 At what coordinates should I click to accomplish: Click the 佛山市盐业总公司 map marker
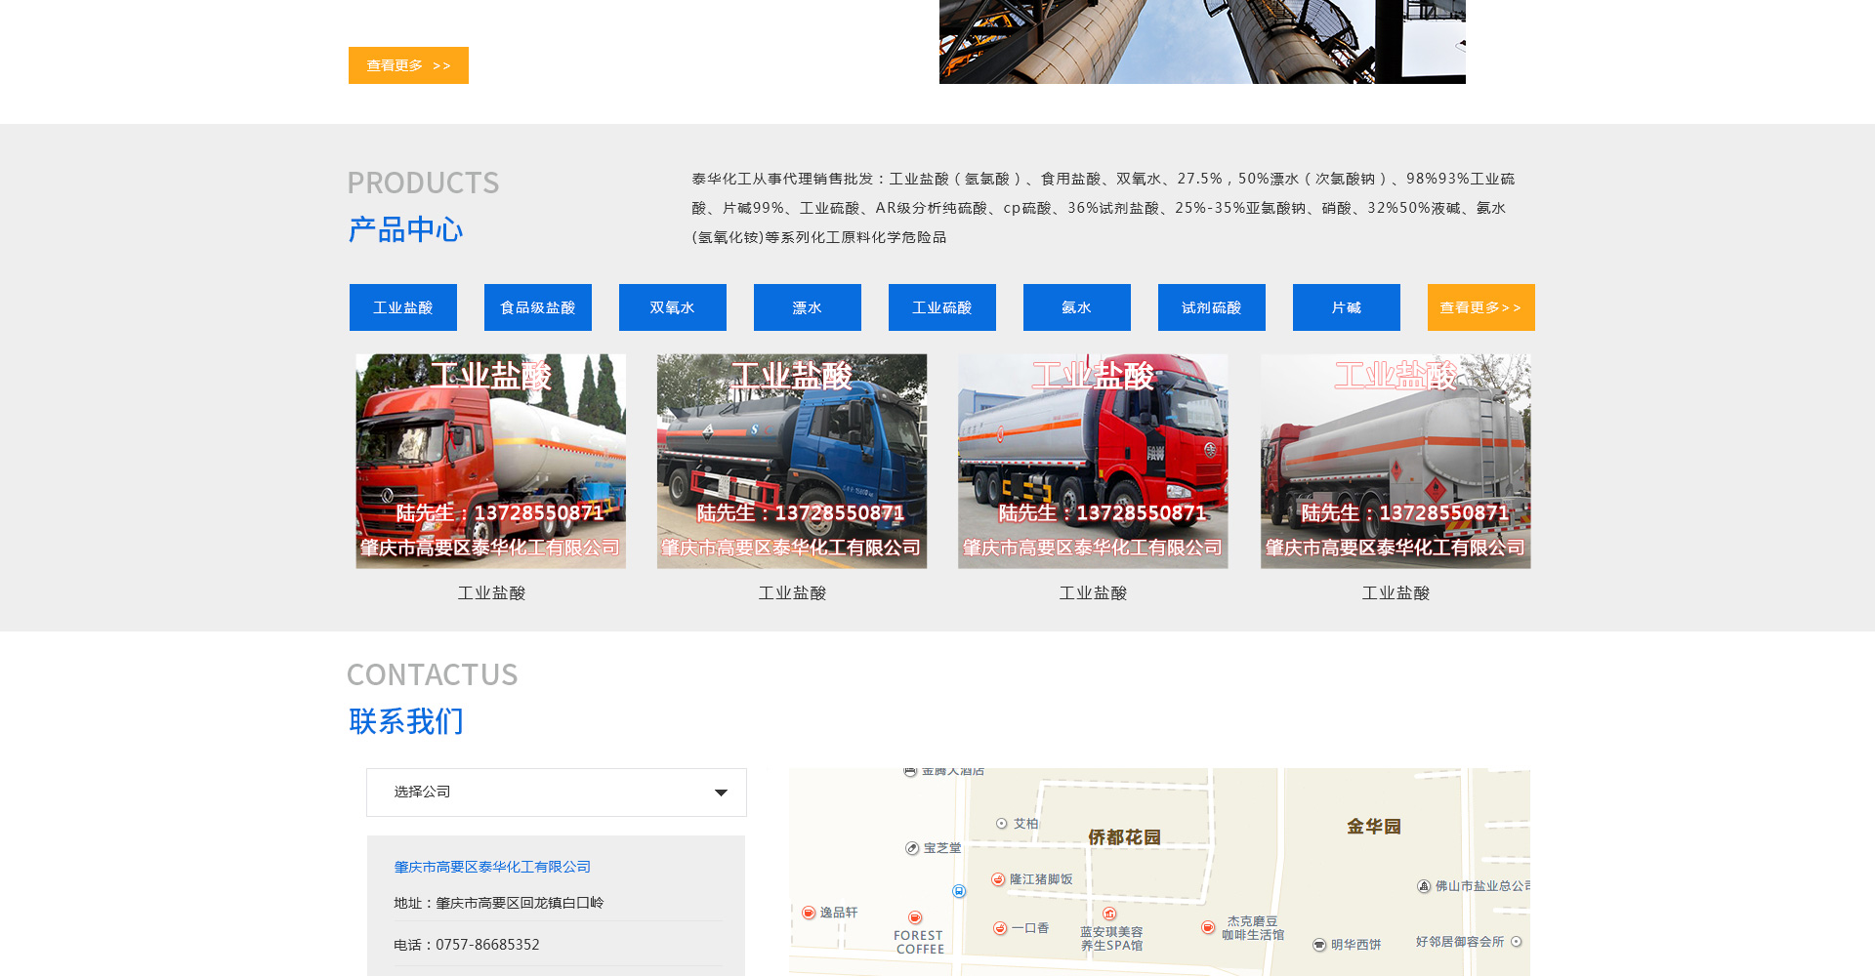1424,886
